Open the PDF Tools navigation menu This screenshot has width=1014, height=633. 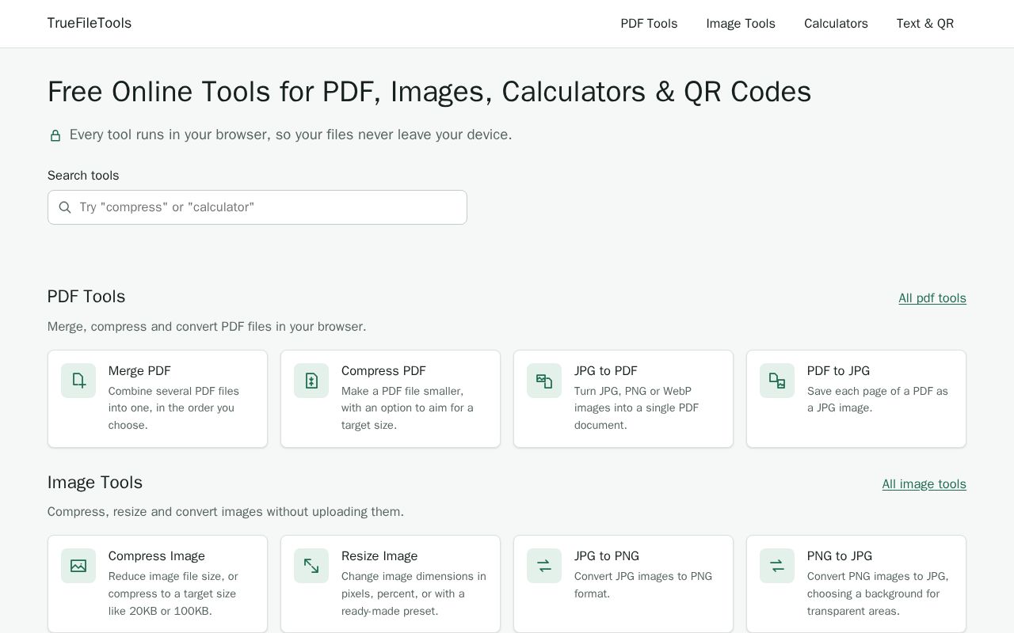point(649,24)
